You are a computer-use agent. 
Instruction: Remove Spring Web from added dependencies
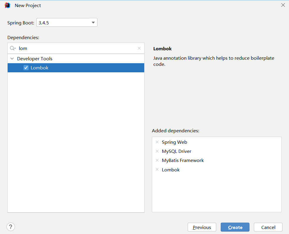pos(157,142)
